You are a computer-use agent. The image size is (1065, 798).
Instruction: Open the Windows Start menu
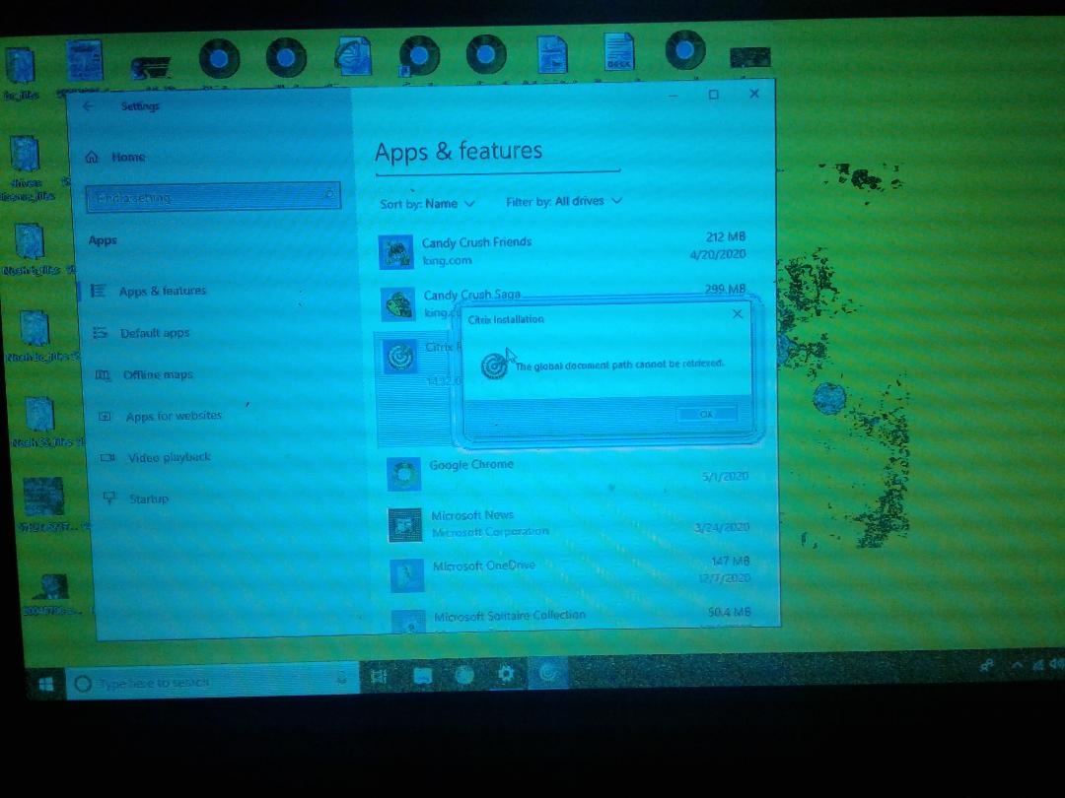tap(45, 684)
